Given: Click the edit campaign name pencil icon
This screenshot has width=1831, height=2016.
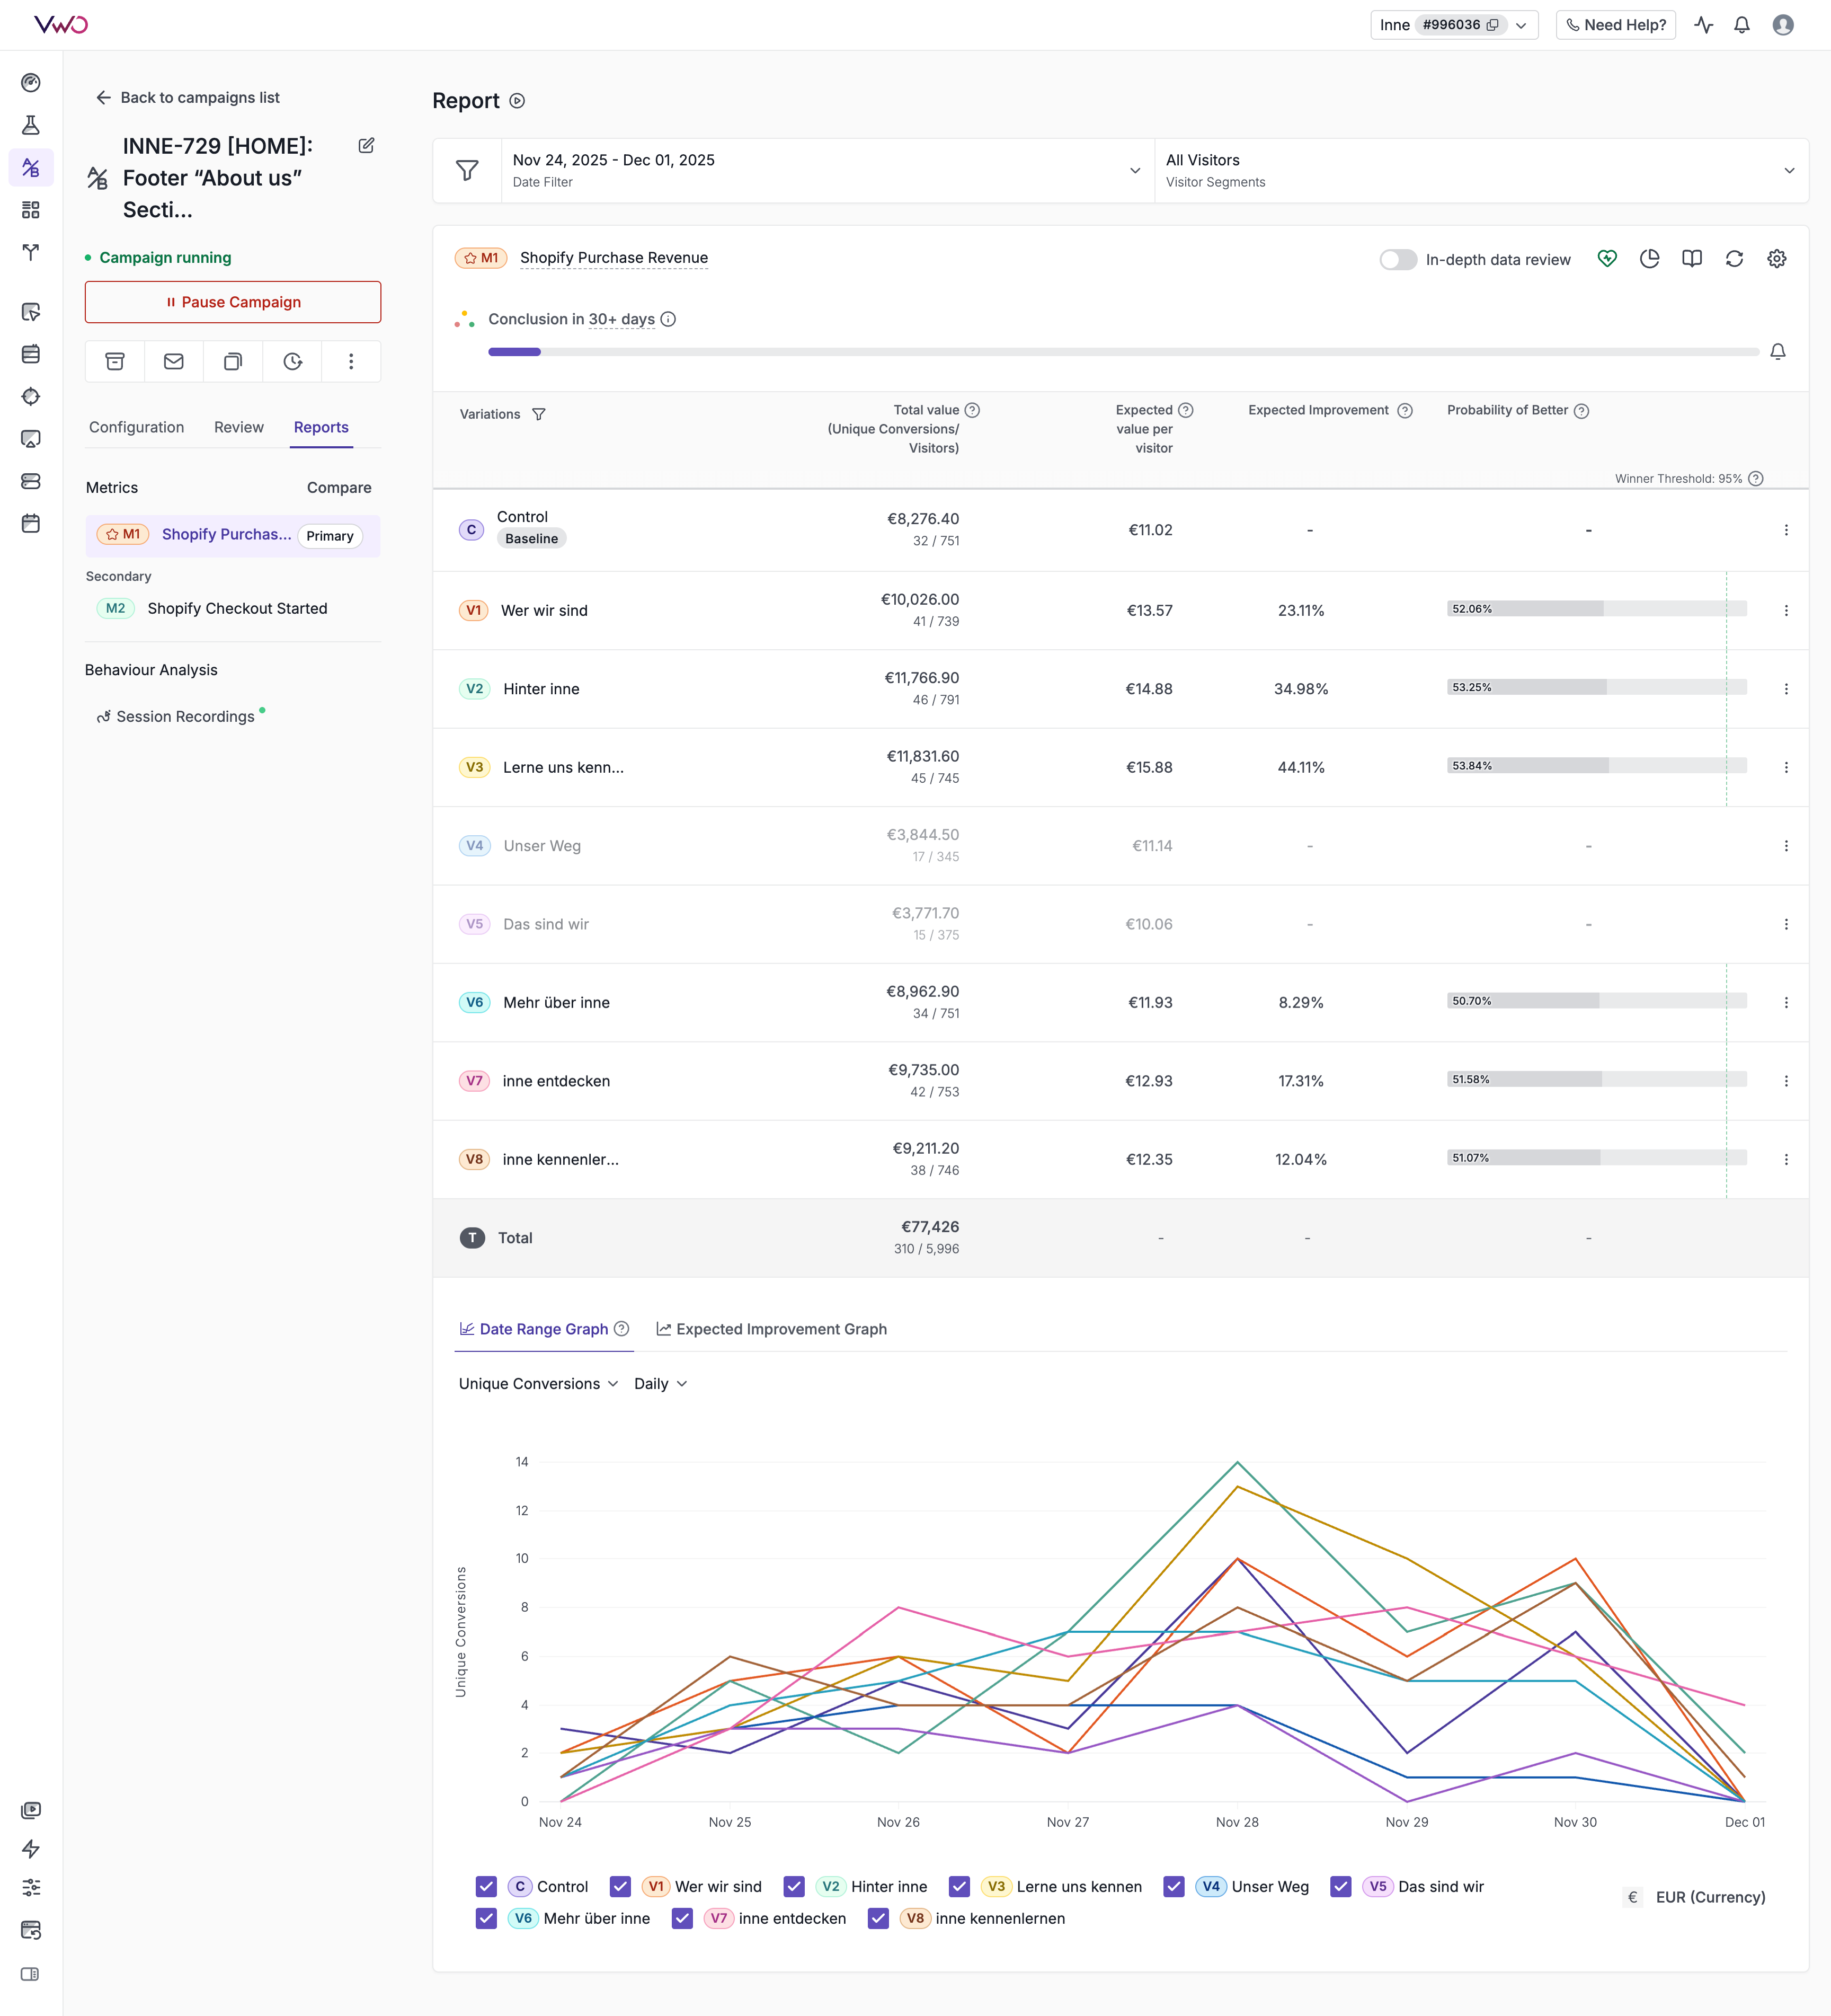Looking at the screenshot, I should click(367, 146).
